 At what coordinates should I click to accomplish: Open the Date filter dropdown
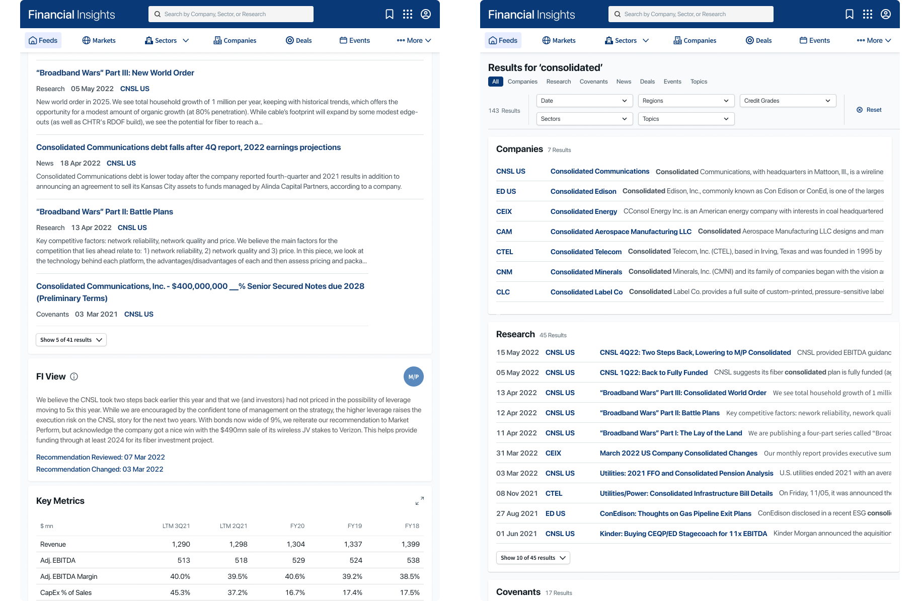[584, 101]
